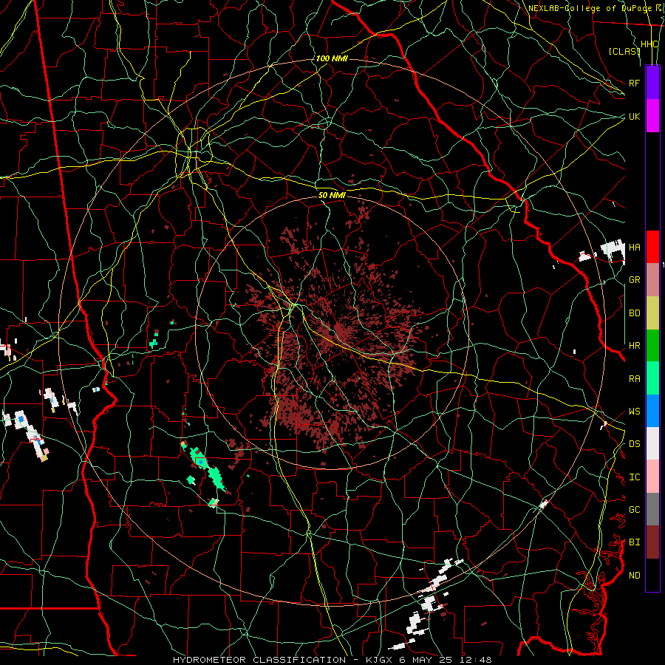Image resolution: width=665 pixels, height=665 pixels.
Task: Click the "HR" legend label
Action: tap(634, 346)
